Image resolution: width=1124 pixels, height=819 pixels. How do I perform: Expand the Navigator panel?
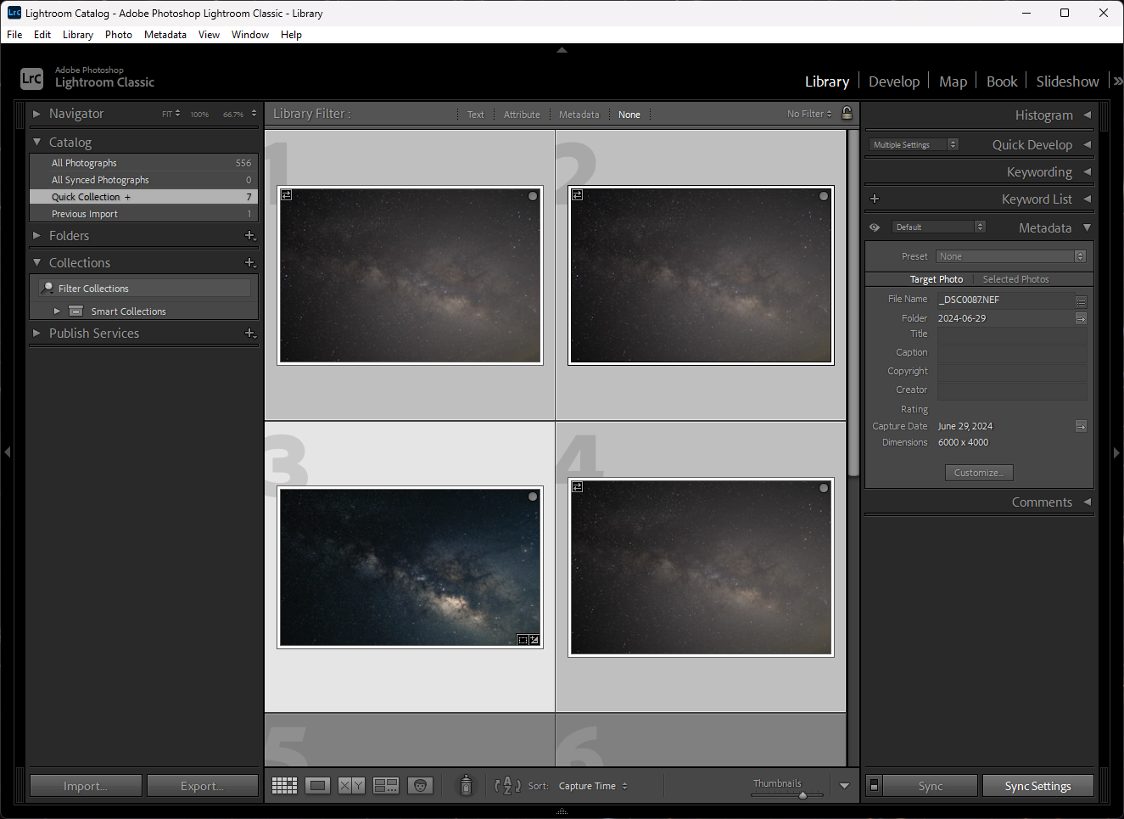coord(36,114)
